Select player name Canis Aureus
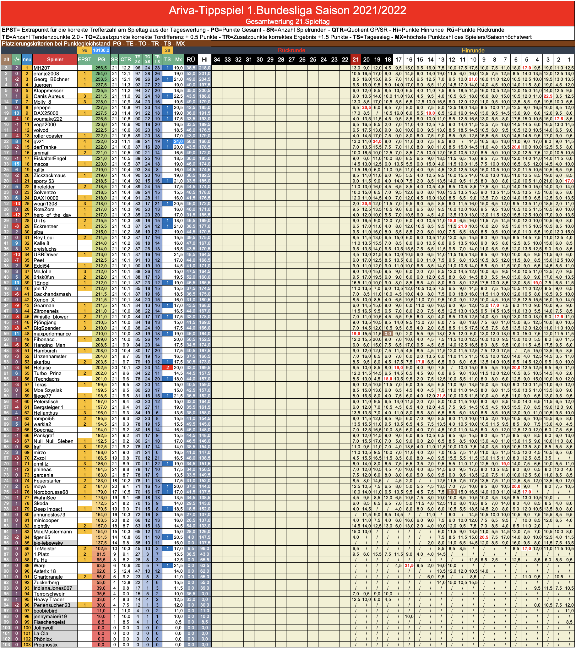576x649 pixels. pyautogui.click(x=49, y=96)
